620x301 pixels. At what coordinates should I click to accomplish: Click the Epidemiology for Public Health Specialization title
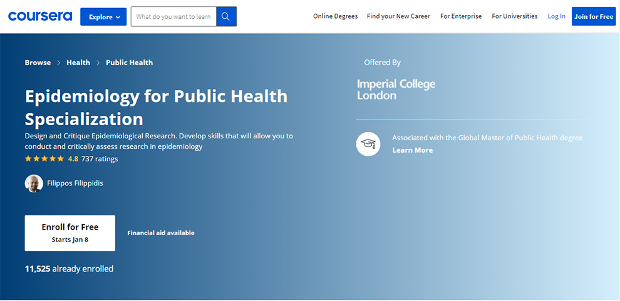pos(156,108)
